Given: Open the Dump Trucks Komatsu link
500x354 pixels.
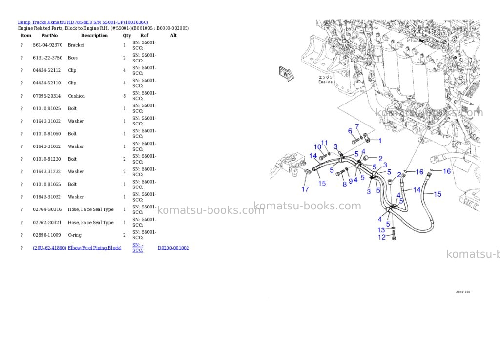Looking at the screenshot, I should (42, 22).
